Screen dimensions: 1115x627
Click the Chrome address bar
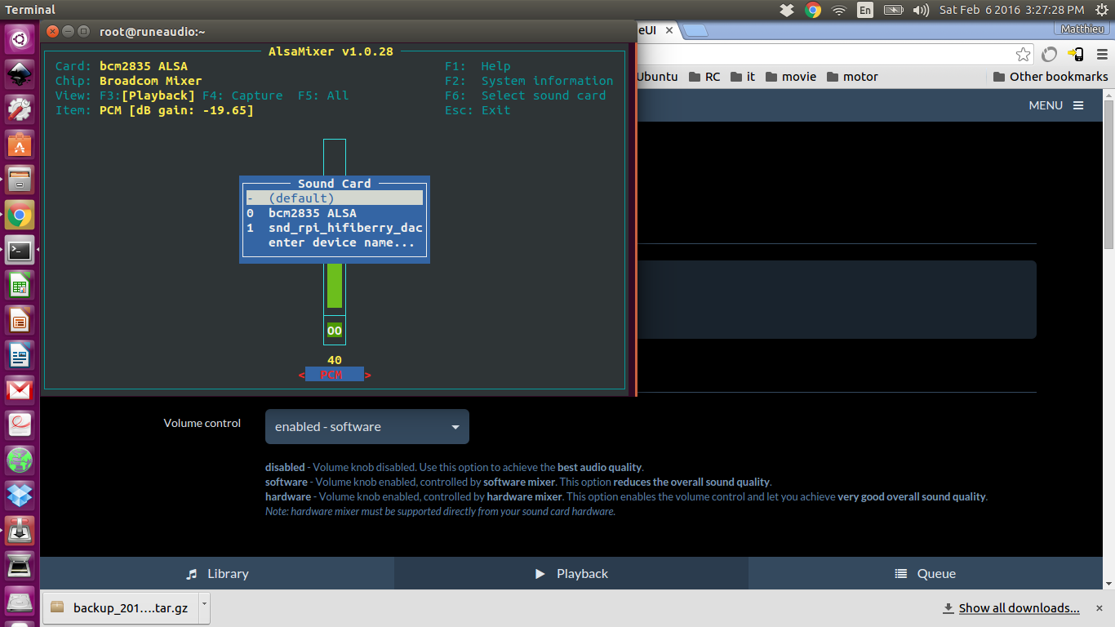pos(824,55)
